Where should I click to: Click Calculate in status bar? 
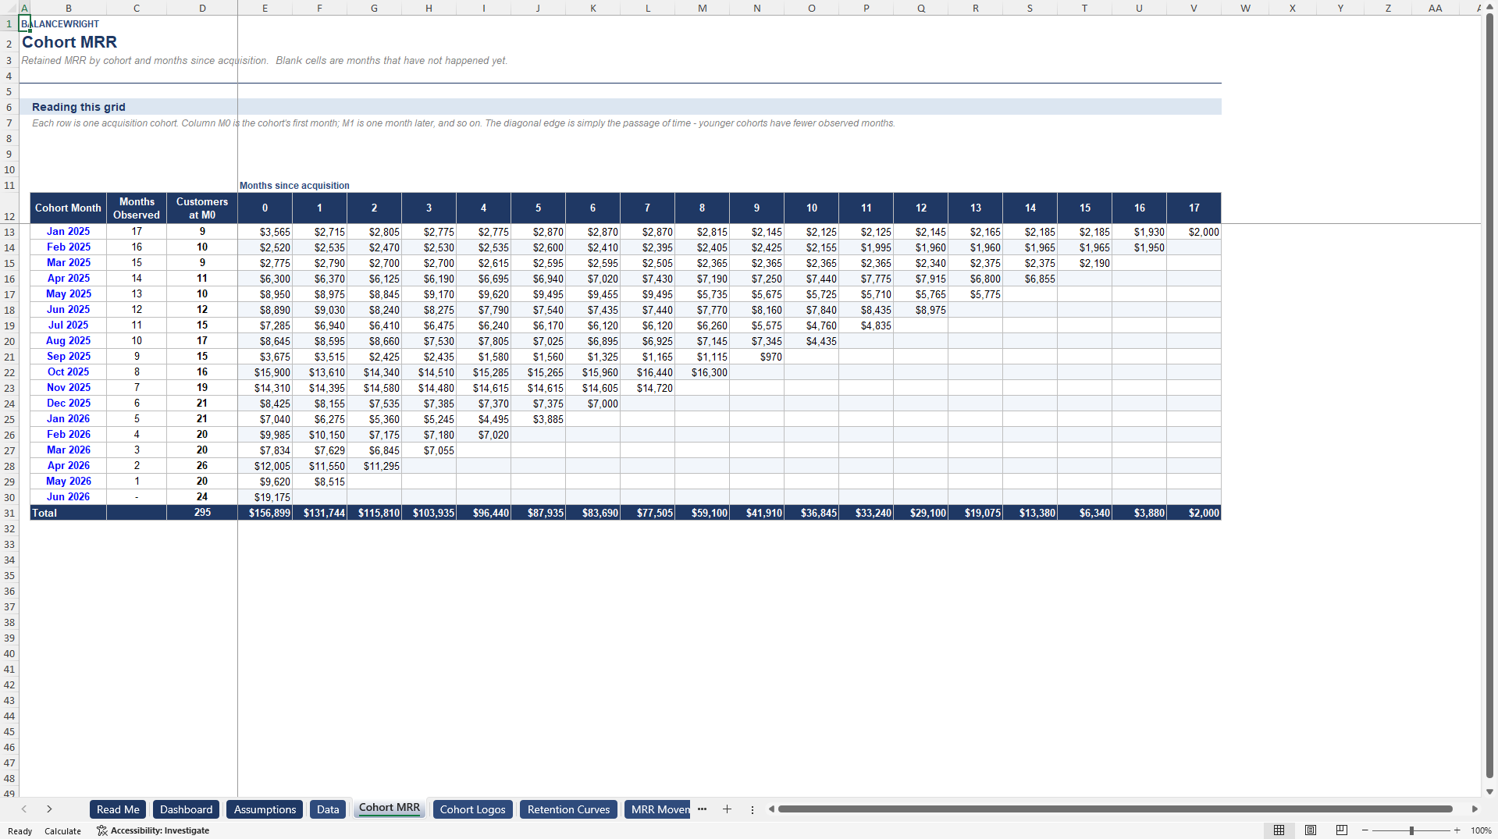62,831
